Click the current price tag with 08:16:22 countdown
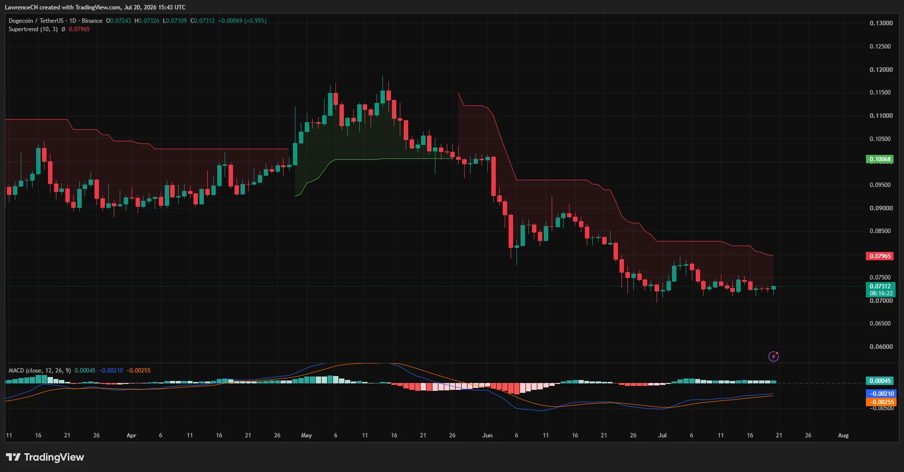Viewport: 904px width, 472px height. point(881,290)
